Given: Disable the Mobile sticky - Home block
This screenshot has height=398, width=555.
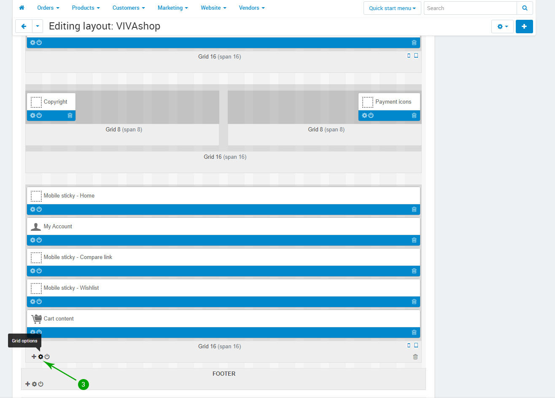Looking at the screenshot, I should click(39, 209).
